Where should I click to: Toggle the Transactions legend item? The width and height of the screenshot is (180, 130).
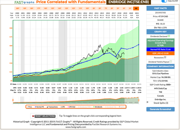(52, 107)
